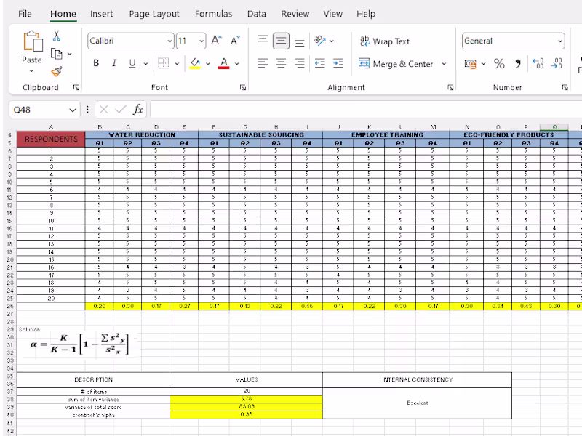The height and width of the screenshot is (436, 582).
Task: Open font color dropdown arrow
Action: pyautogui.click(x=237, y=64)
